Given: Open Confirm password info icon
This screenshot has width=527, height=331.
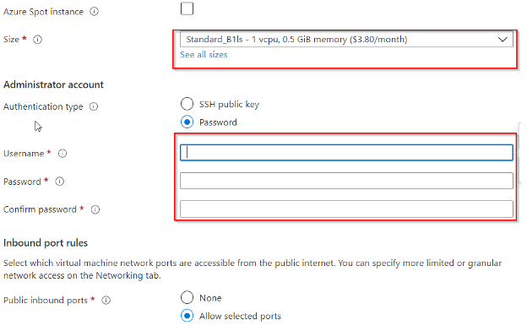Looking at the screenshot, I should 95,209.
